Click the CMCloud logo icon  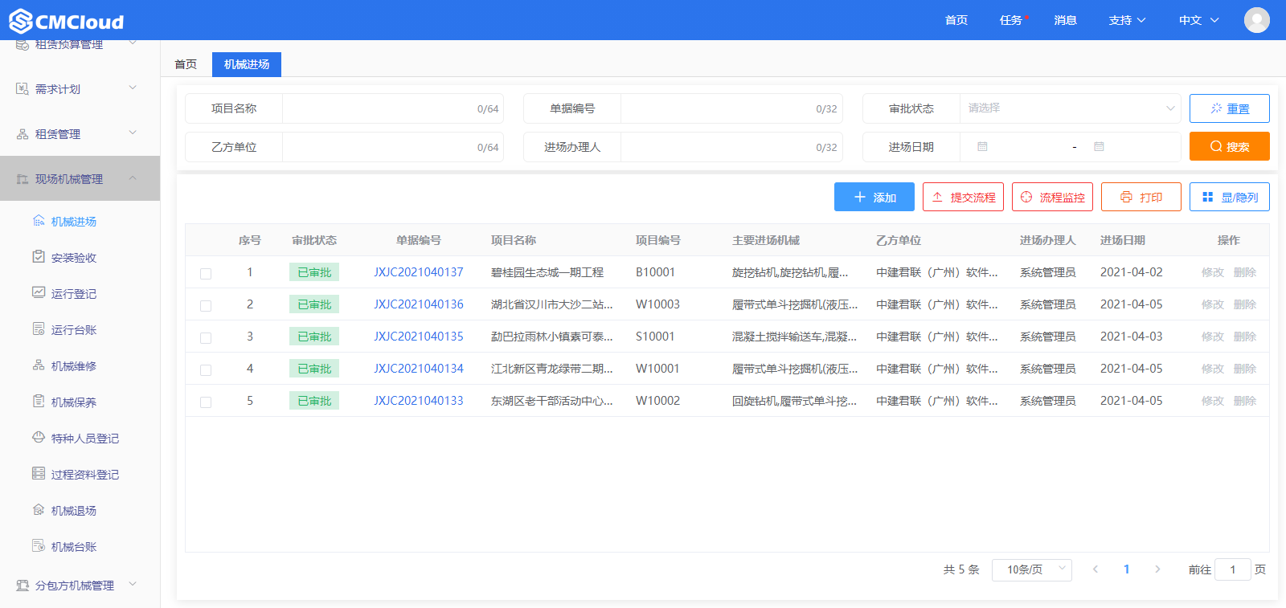pyautogui.click(x=21, y=21)
